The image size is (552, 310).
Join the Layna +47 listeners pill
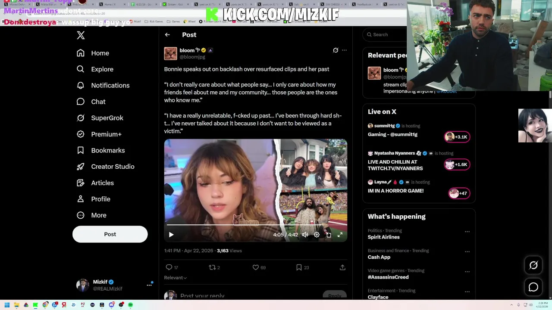pos(459,193)
